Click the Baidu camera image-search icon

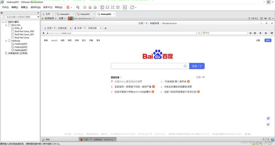click(x=185, y=66)
